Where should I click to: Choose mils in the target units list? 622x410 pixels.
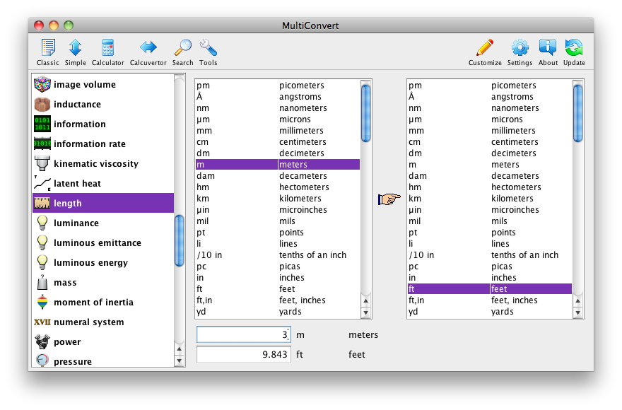(x=490, y=221)
